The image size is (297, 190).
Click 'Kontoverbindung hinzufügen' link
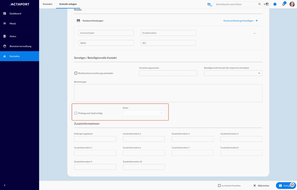click(238, 21)
